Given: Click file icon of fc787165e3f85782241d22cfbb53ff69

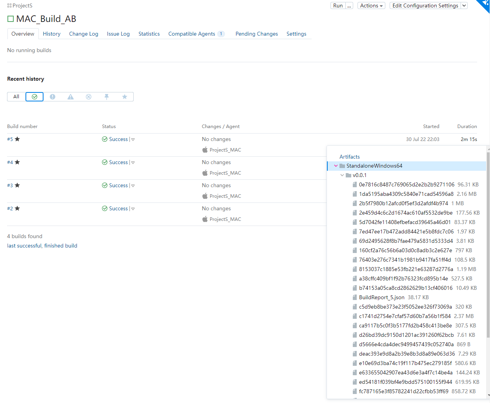Looking at the screenshot, I should [355, 391].
